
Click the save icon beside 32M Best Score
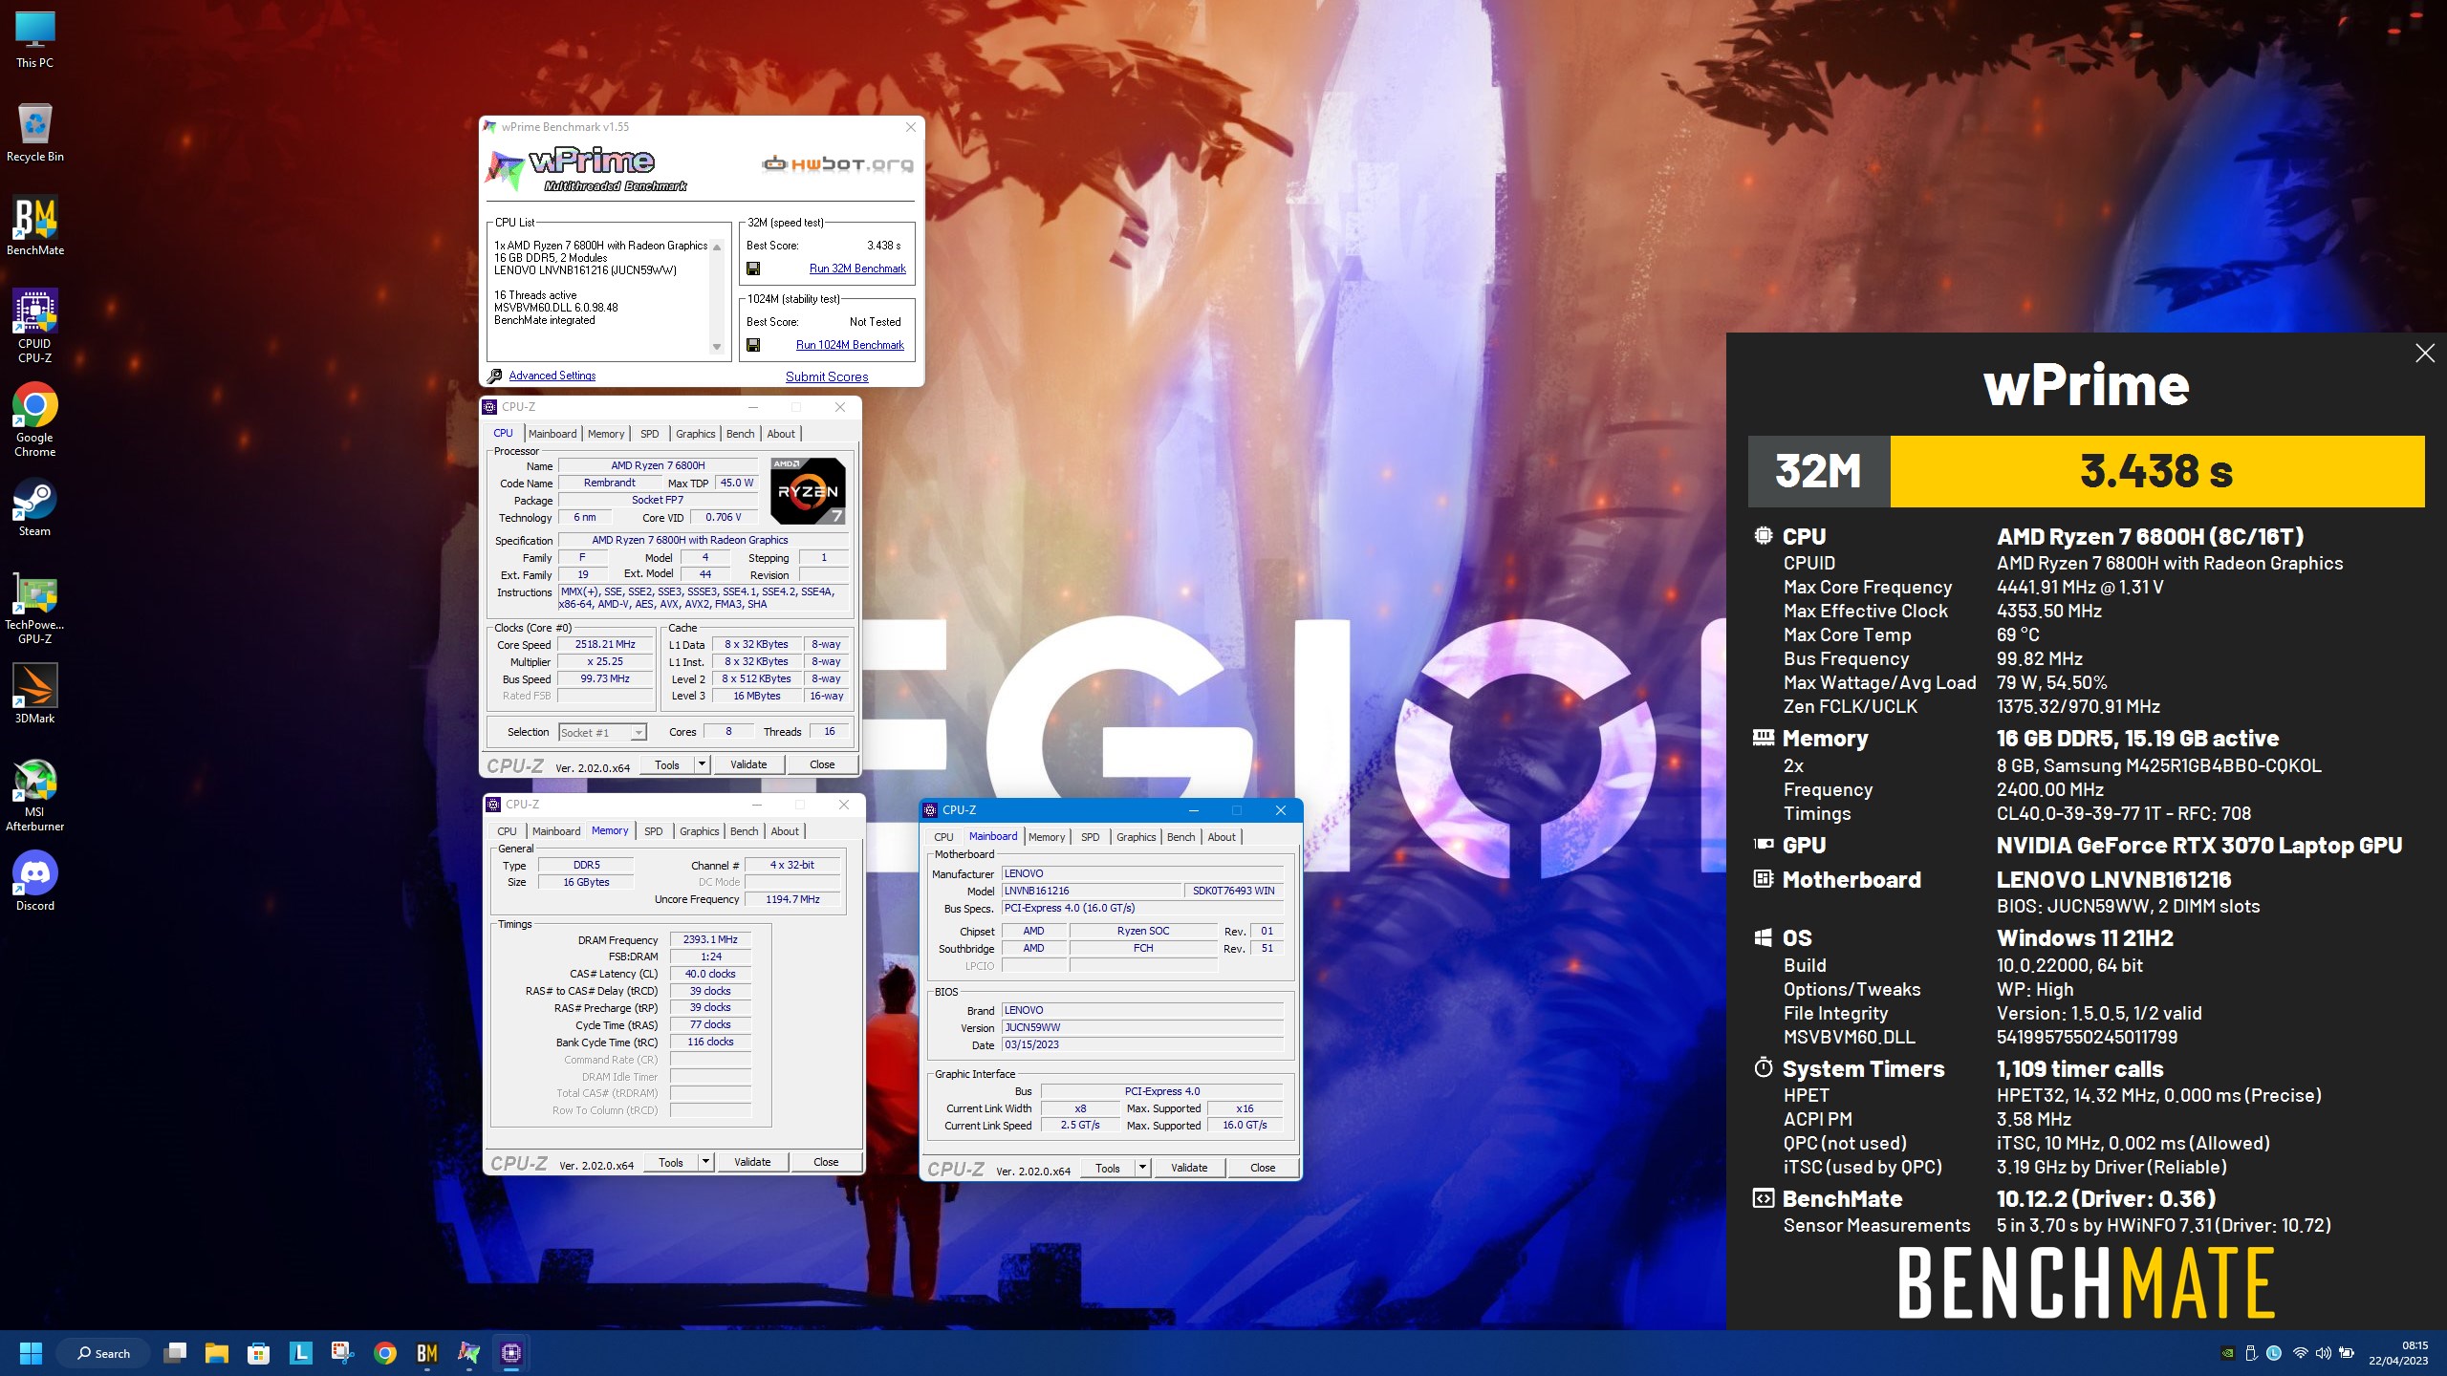(x=753, y=269)
